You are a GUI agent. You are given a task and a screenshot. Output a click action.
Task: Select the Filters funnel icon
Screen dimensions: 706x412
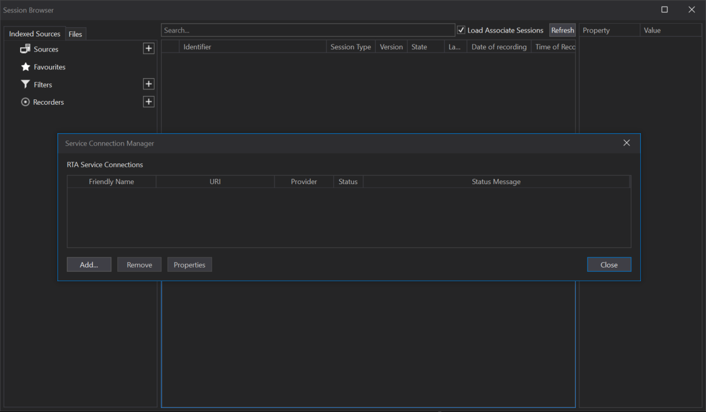25,84
